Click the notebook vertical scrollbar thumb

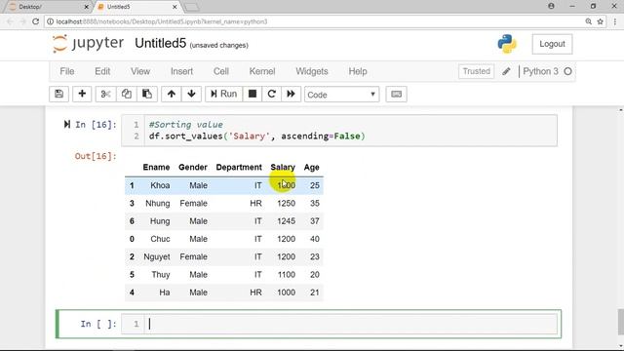(x=621, y=322)
